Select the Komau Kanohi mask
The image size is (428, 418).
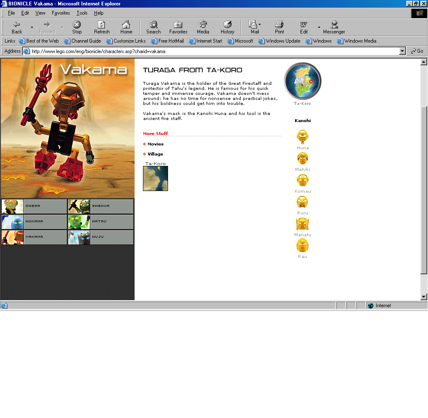click(303, 180)
